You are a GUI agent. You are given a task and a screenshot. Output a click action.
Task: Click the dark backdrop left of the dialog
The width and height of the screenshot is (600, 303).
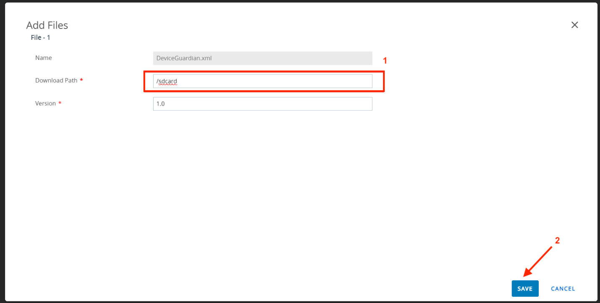click(x=2, y=151)
